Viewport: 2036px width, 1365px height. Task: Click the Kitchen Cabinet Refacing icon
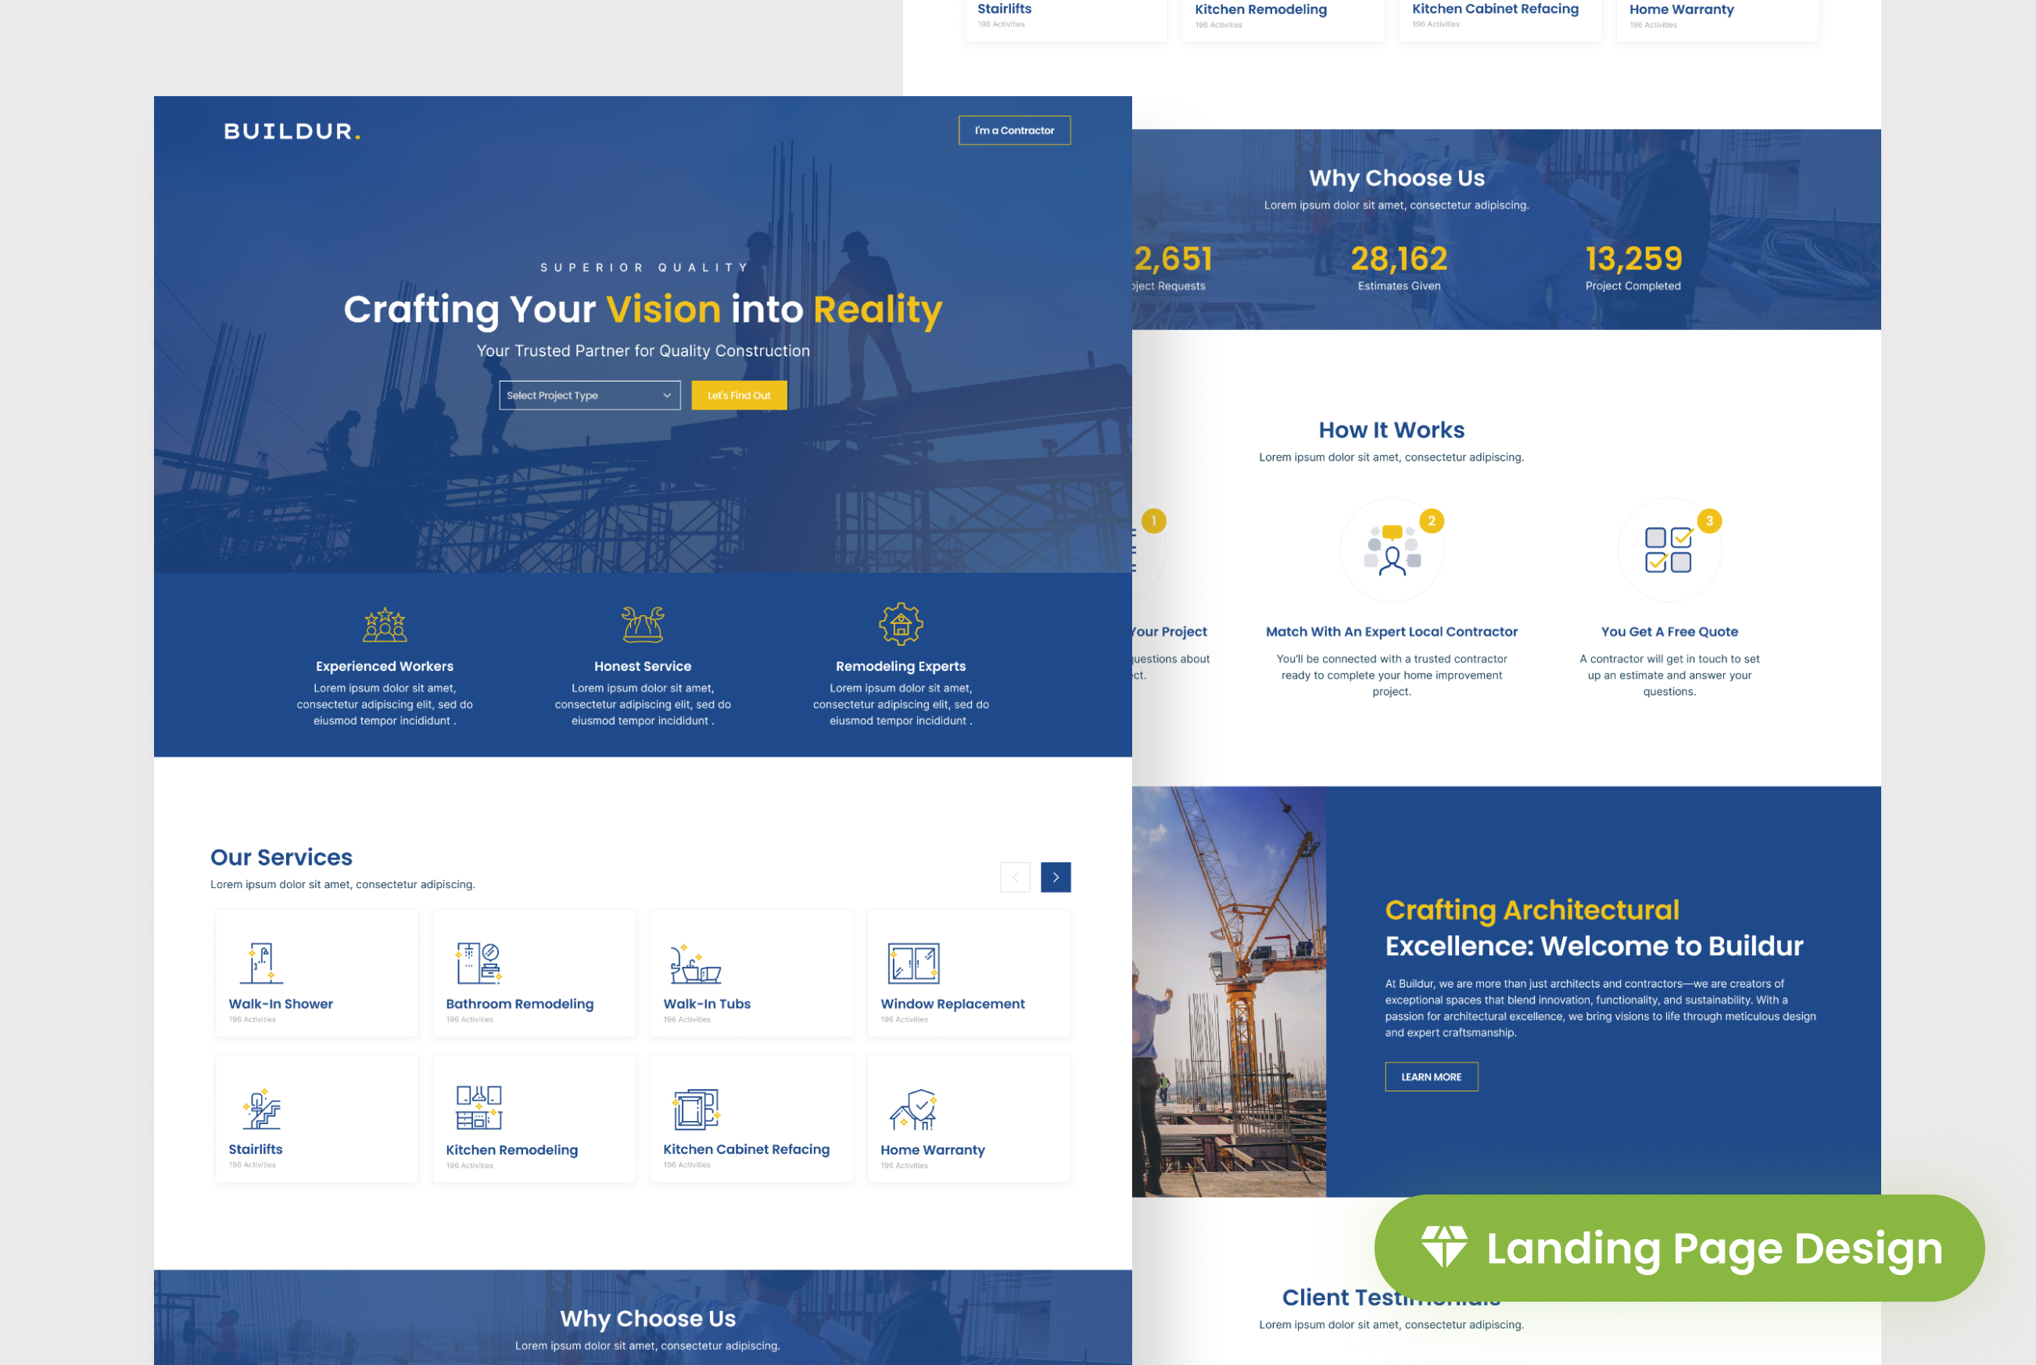click(x=696, y=1109)
